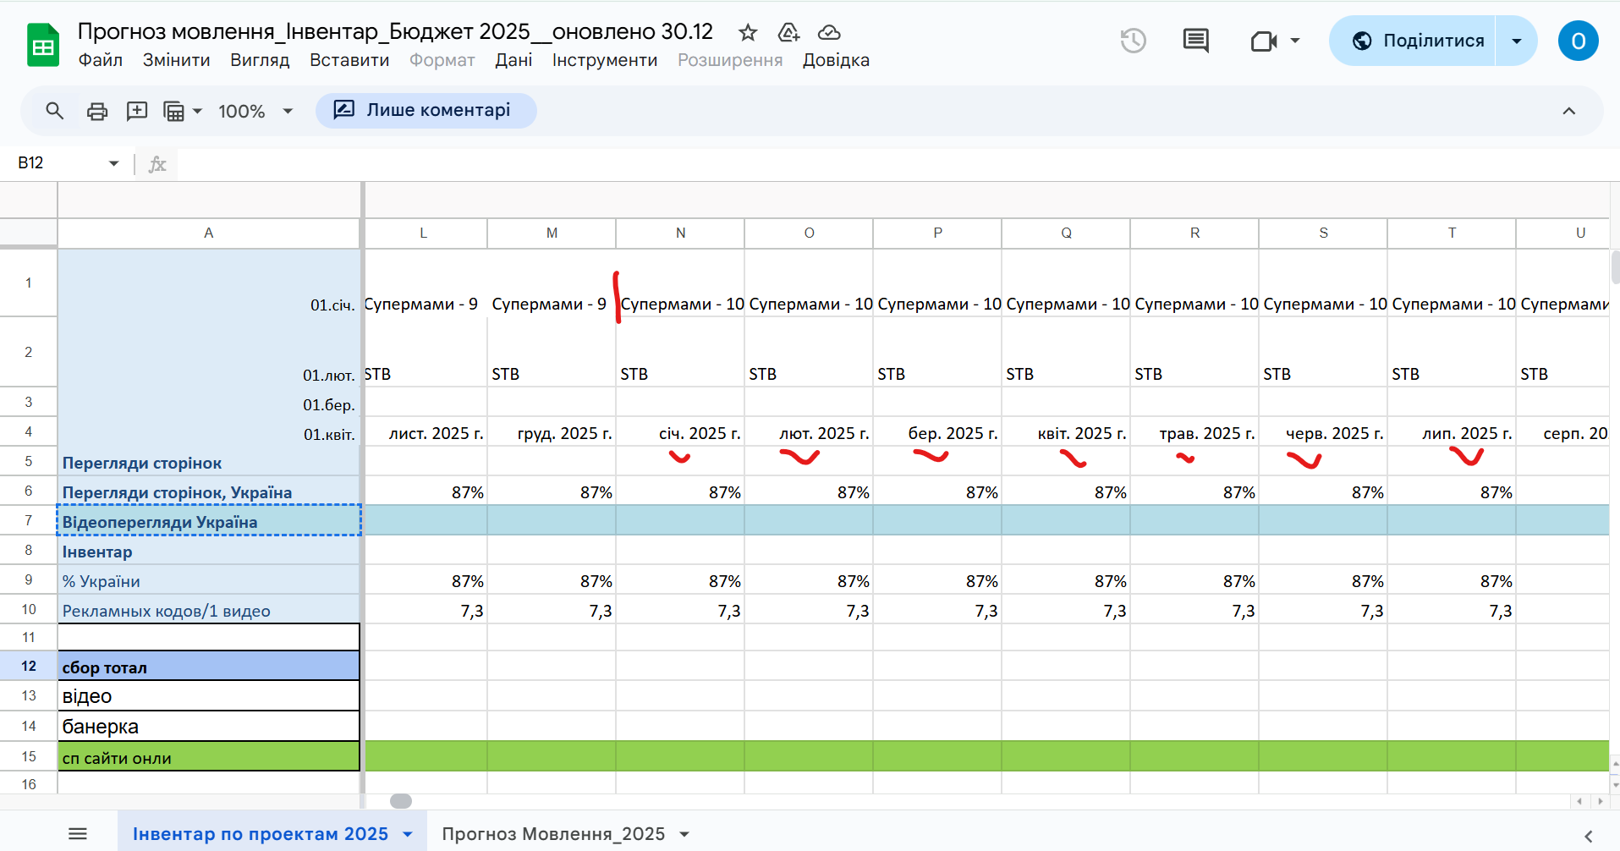
Task: Star this spreadsheet document
Action: pos(748,33)
